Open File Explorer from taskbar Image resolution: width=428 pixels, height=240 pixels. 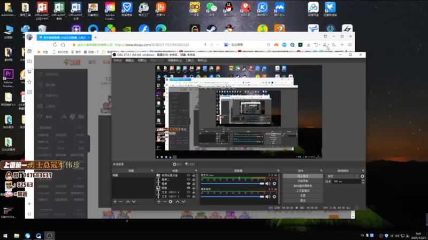coord(17,236)
